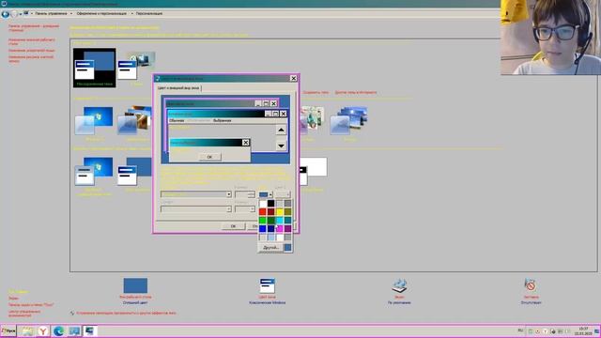Select the Architecture theme thumbnail
This screenshot has height=338, width=601.
[135, 120]
